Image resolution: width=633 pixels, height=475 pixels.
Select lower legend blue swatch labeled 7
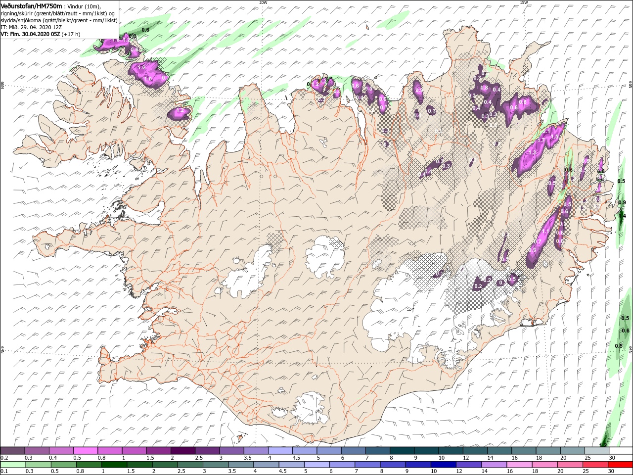click(367, 465)
